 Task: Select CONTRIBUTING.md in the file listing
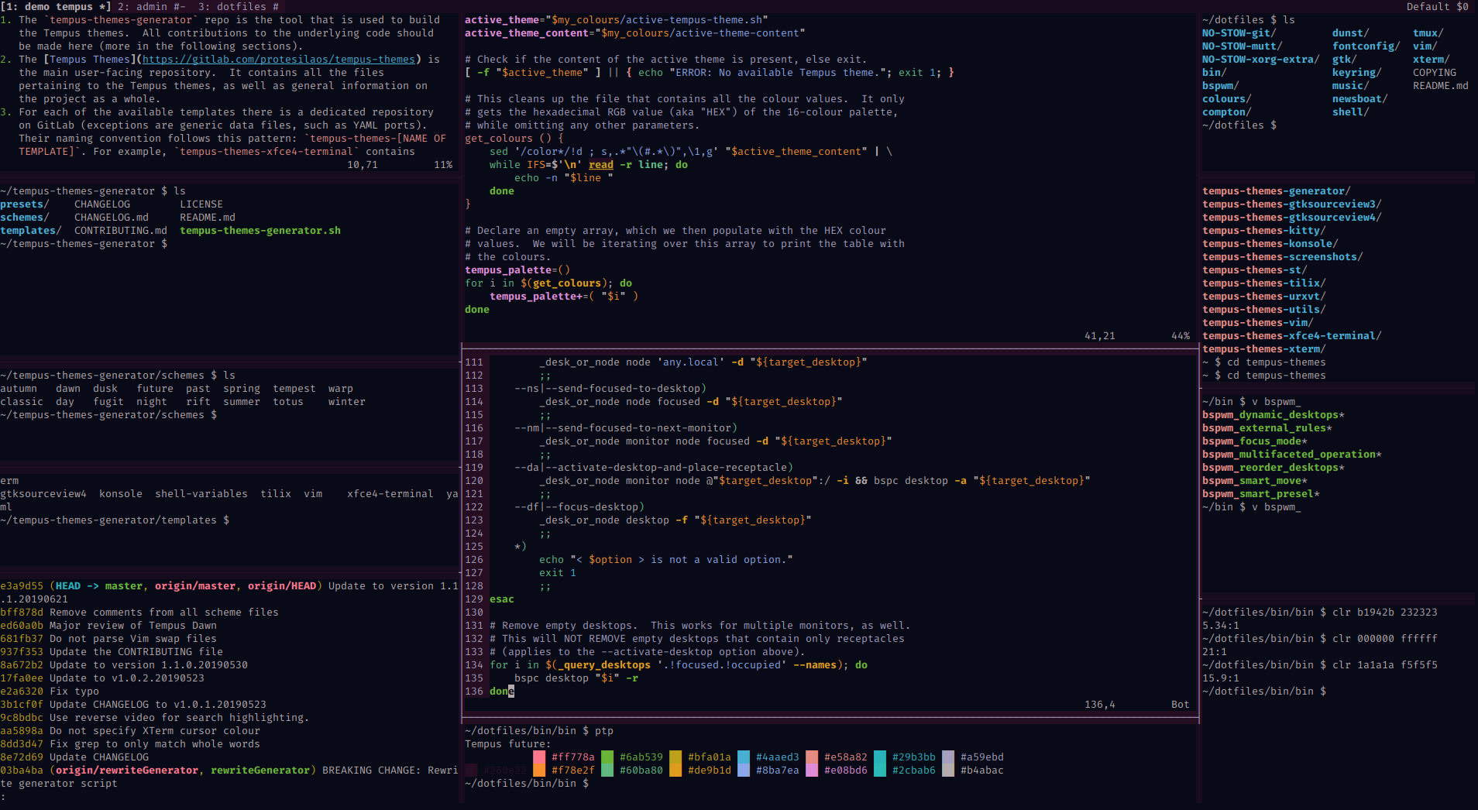click(x=121, y=231)
